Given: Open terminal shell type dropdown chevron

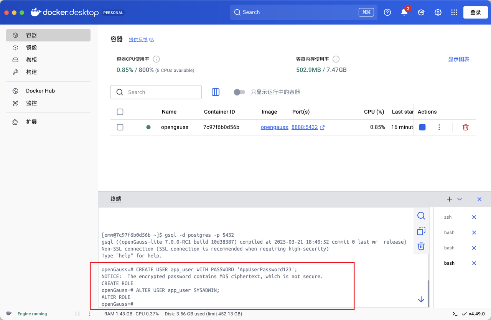Looking at the screenshot, I should pyautogui.click(x=459, y=199).
